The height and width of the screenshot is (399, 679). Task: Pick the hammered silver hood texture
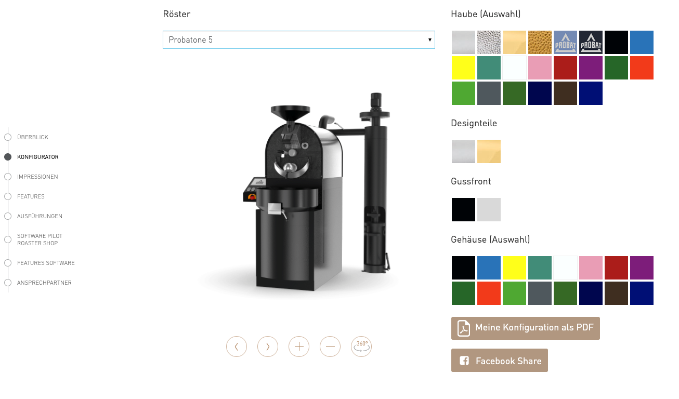click(x=489, y=42)
